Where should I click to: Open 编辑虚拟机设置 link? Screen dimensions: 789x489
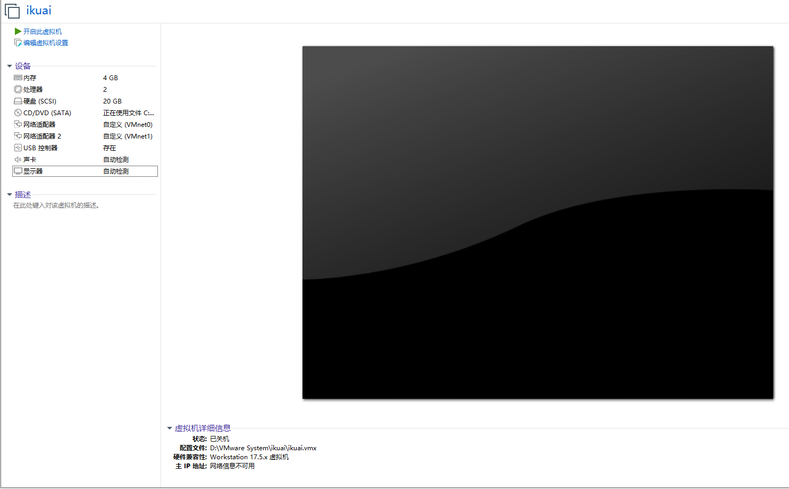[x=46, y=42]
